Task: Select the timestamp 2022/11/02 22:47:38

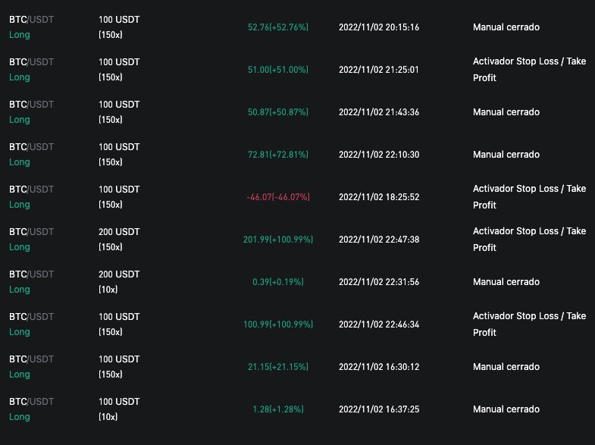Action: [x=379, y=240]
